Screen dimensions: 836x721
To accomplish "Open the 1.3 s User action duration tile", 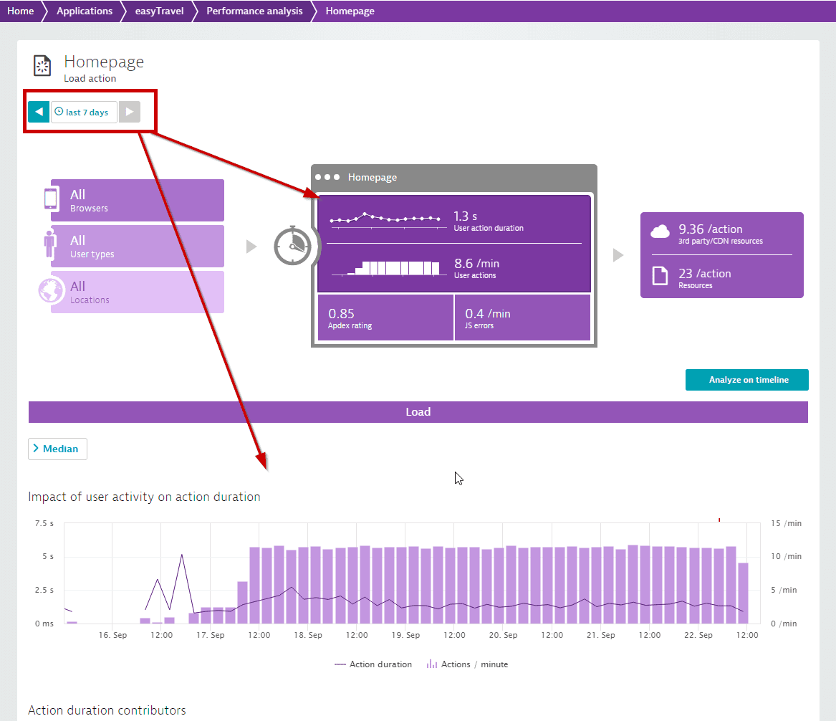I will coord(454,220).
